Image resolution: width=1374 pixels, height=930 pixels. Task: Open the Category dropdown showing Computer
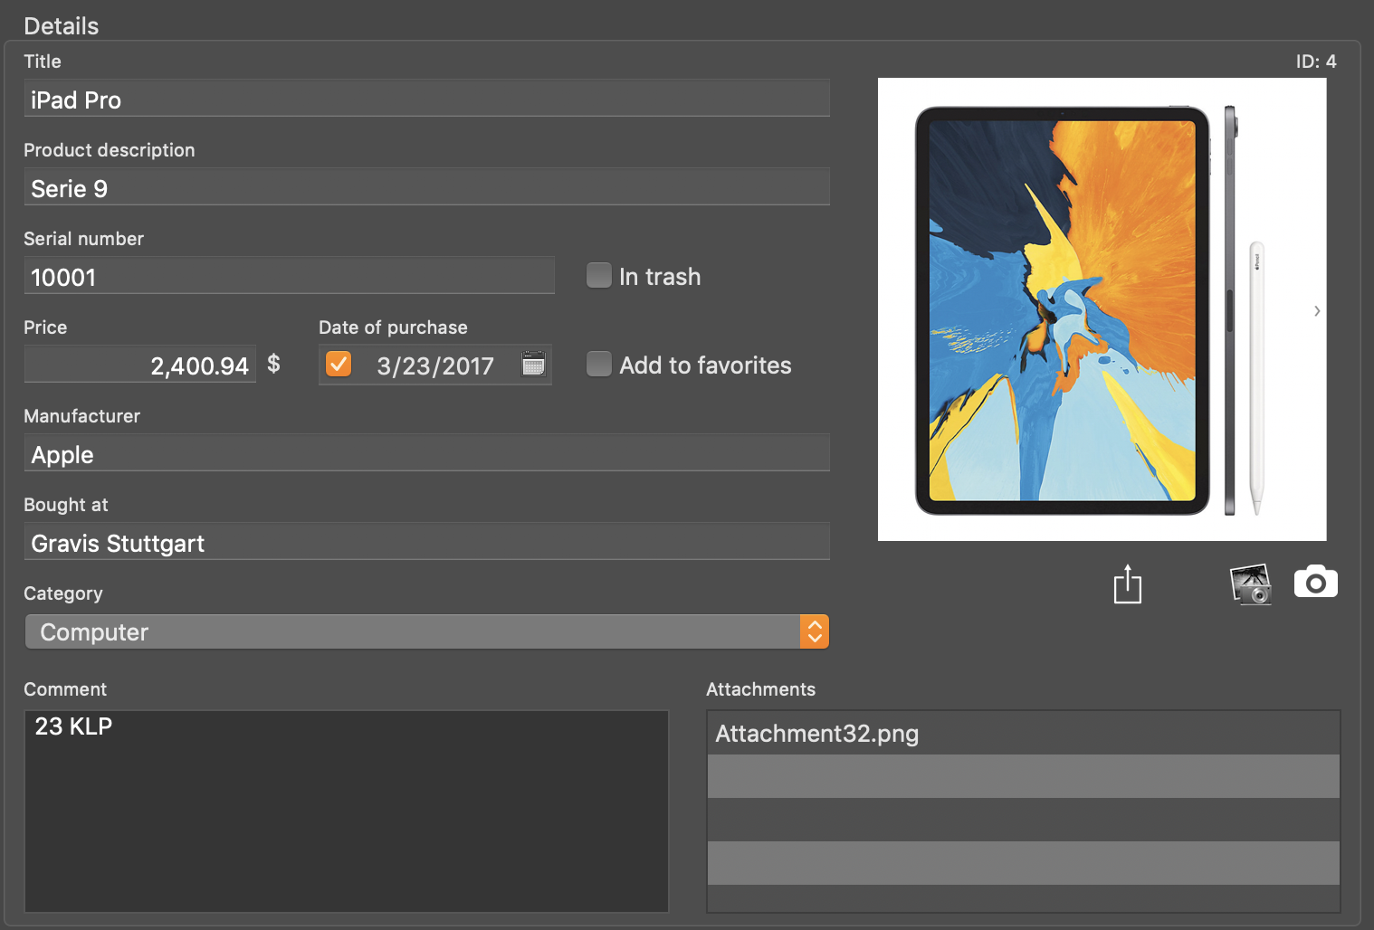(427, 631)
